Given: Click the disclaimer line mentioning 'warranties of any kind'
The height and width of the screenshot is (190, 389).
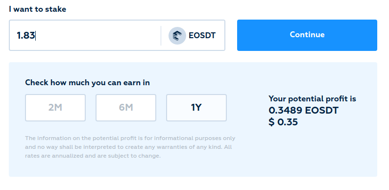Looking at the screenshot, I should point(128,147).
